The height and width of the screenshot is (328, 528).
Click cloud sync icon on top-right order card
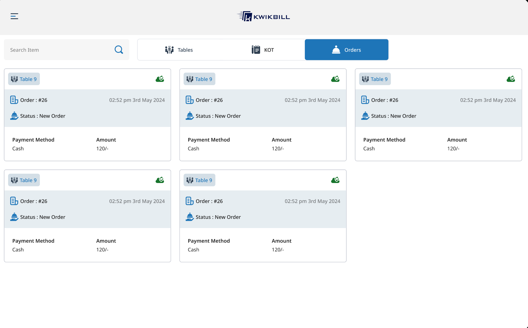click(511, 79)
